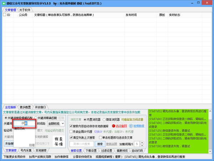Toggle the select-all checkbox beside ID column
Image resolution: width=214 pixels, height=161 pixels.
(4, 15)
